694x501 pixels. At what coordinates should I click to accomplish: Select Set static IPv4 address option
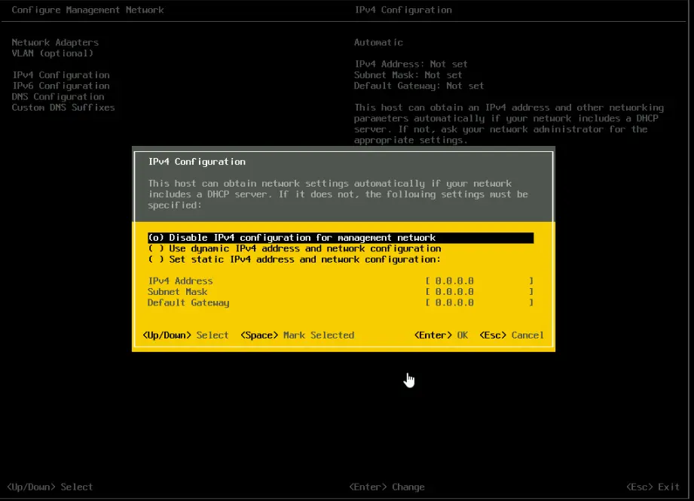(x=295, y=260)
